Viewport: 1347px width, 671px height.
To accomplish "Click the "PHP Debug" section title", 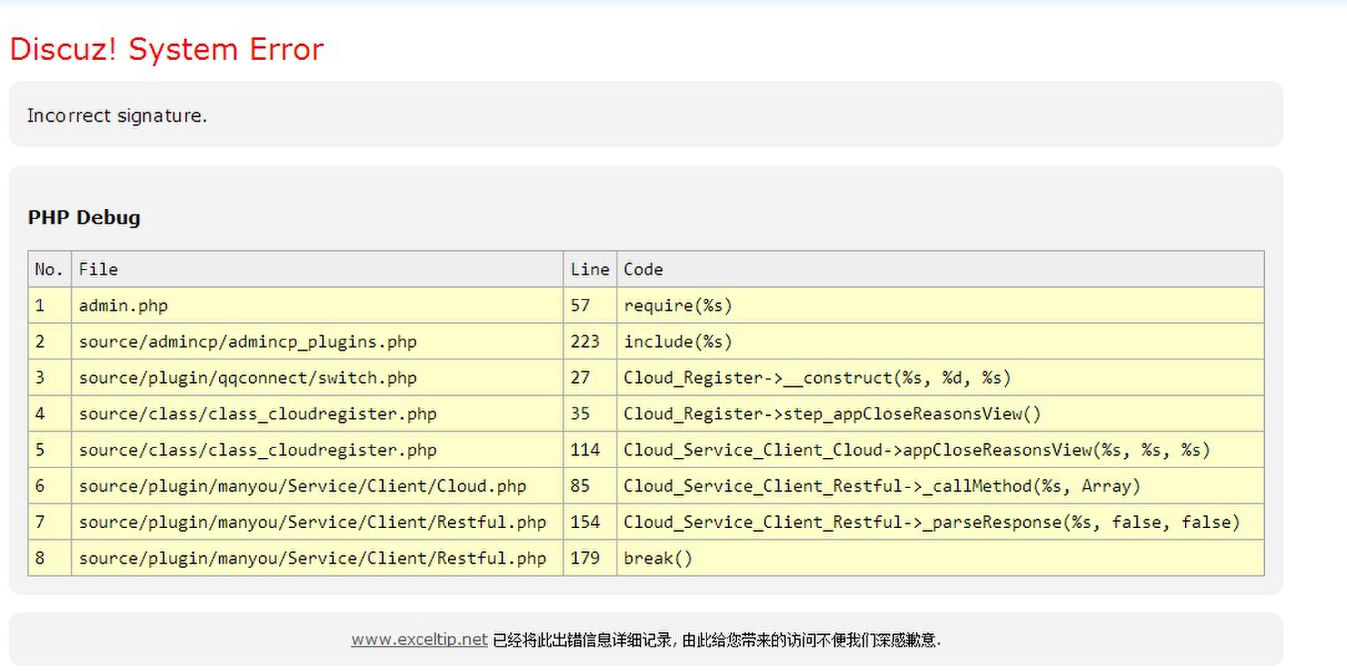I will coord(84,217).
